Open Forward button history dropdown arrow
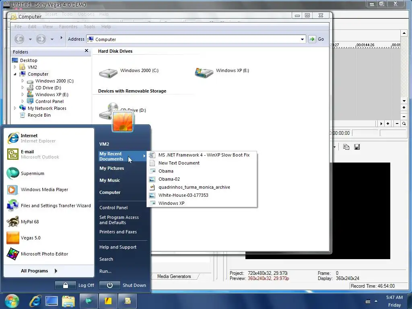The width and height of the screenshot is (412, 309). tap(52, 39)
